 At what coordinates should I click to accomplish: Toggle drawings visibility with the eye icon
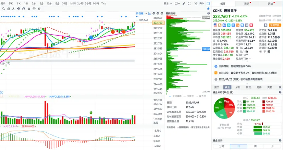pos(19,8)
